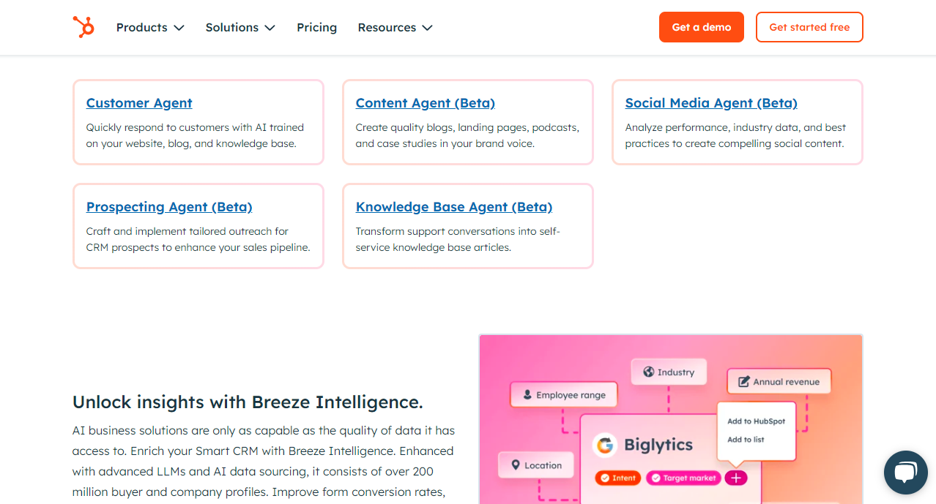Click the person icon on Employee range
The height and width of the screenshot is (504, 936).
pos(527,395)
